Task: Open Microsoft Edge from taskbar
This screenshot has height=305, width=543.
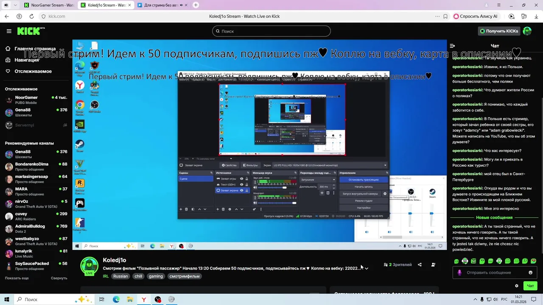Action: [x=116, y=299]
